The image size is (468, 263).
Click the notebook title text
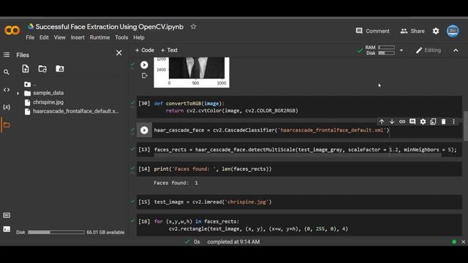(x=110, y=27)
